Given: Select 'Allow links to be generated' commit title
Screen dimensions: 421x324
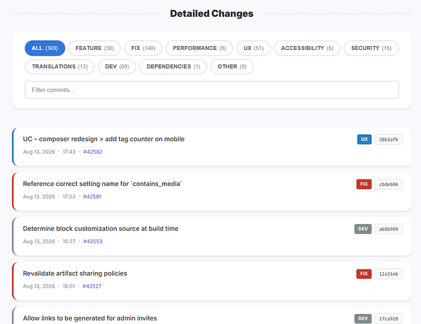Looking at the screenshot, I should pyautogui.click(x=90, y=318).
